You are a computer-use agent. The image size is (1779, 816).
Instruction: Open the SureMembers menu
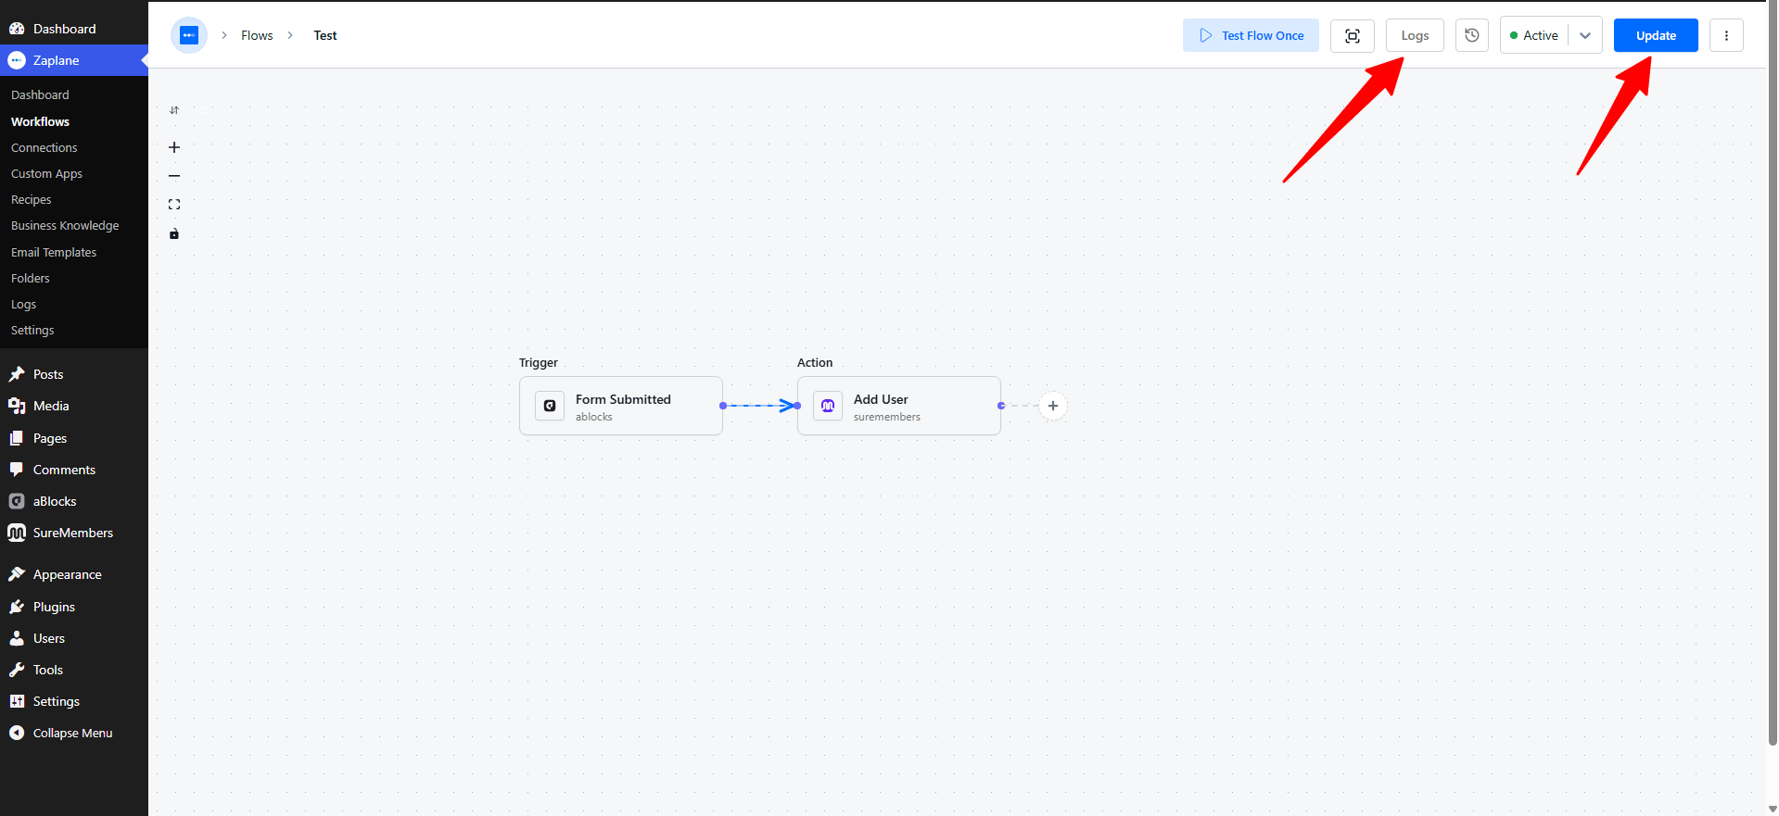point(74,533)
